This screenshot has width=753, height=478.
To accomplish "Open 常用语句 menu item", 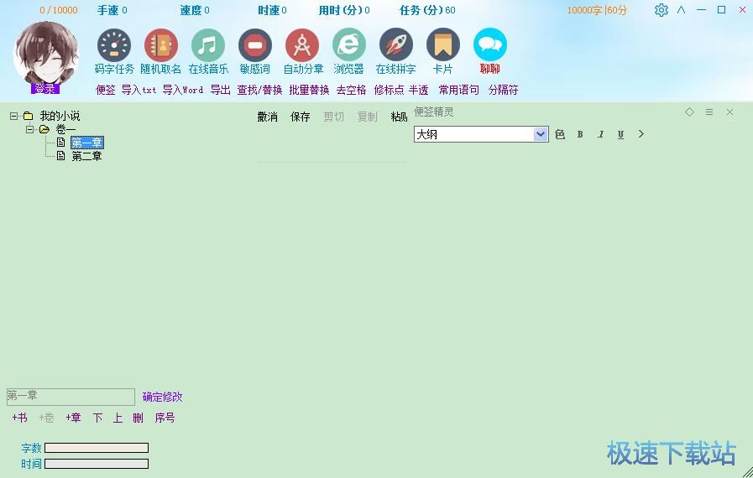I will click(x=458, y=90).
